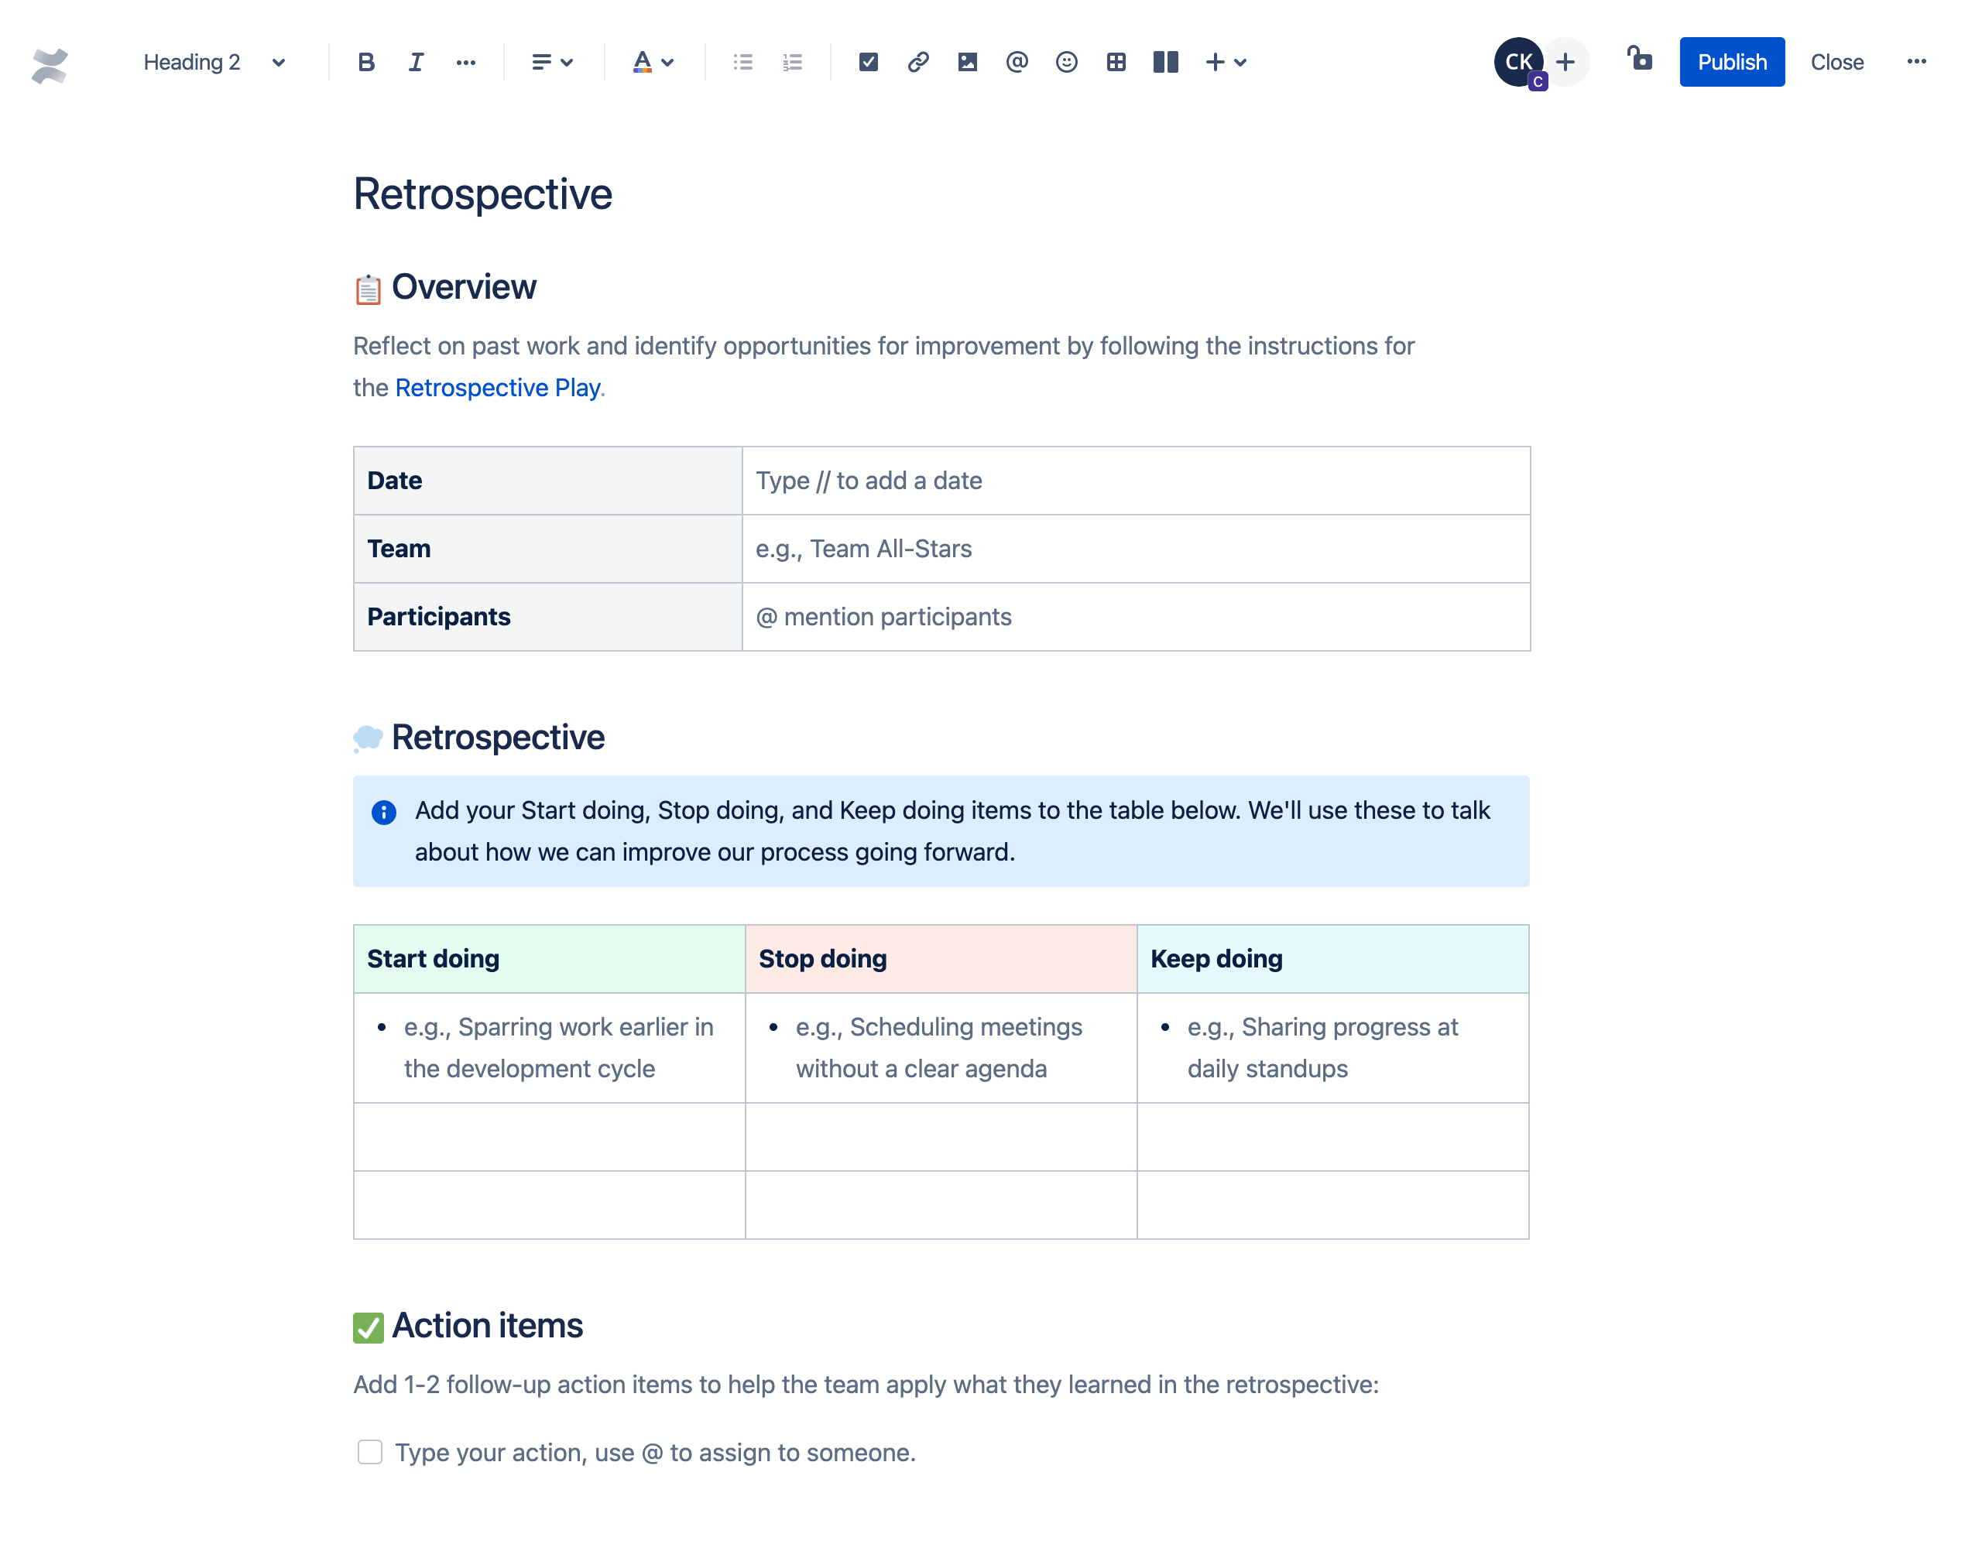
Task: Insert an emoji
Action: [x=1067, y=63]
